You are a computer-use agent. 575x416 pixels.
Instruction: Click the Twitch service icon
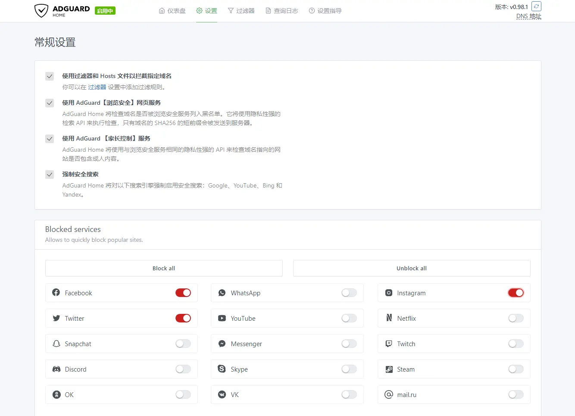389,344
